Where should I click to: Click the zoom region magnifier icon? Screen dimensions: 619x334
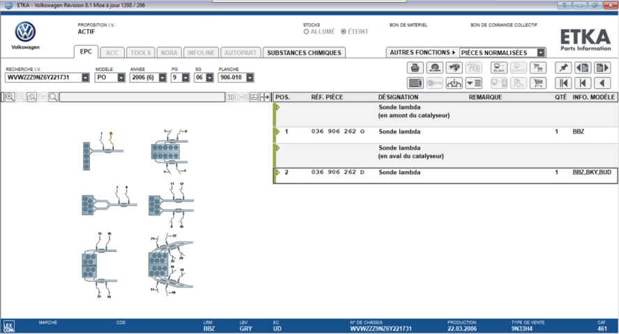click(x=31, y=97)
